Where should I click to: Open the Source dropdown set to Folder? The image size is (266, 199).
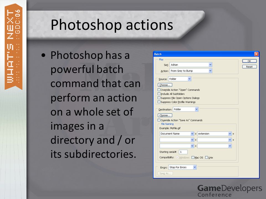180,79
